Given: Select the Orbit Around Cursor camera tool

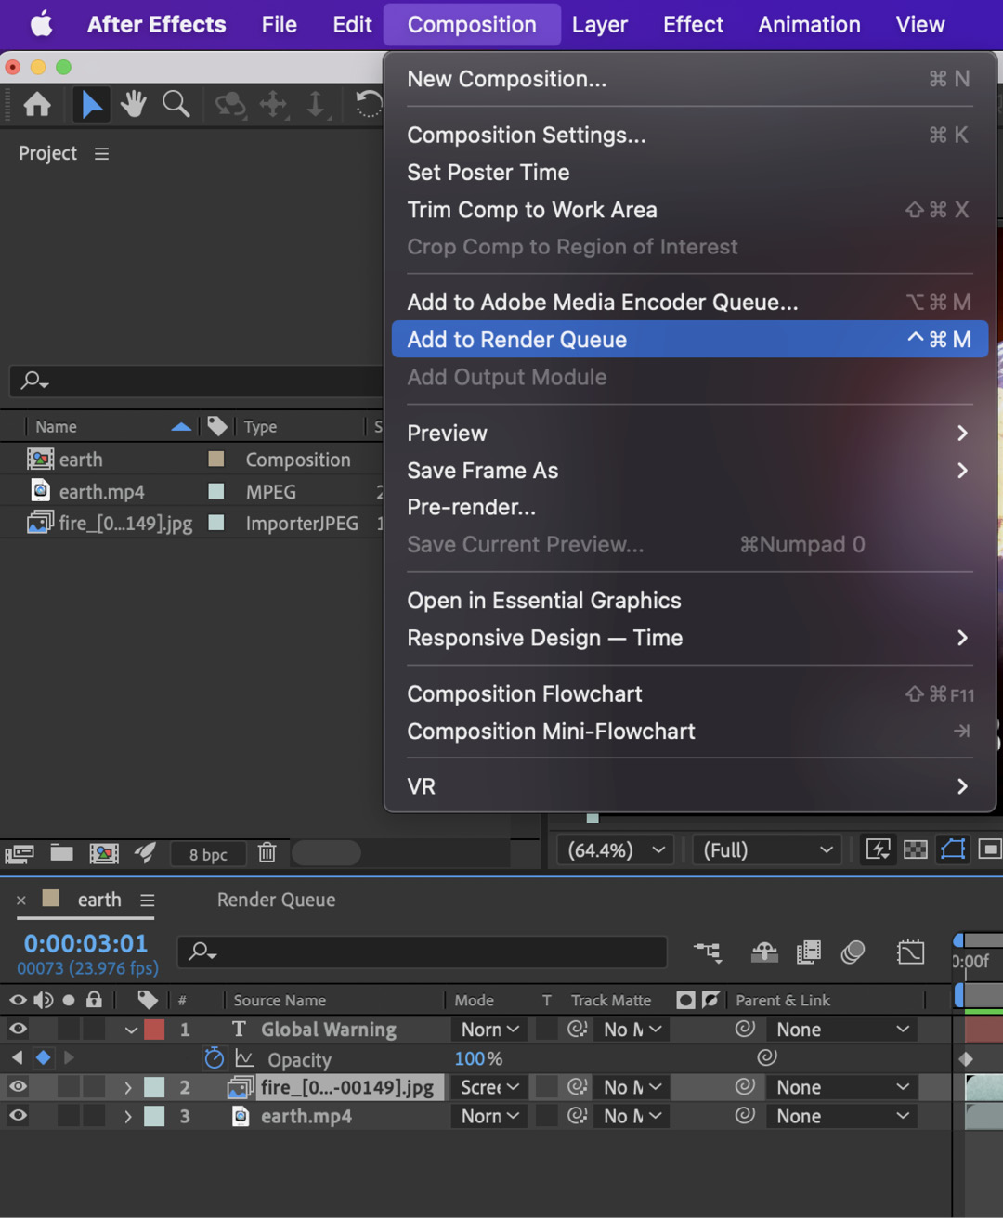Looking at the screenshot, I should tap(229, 104).
